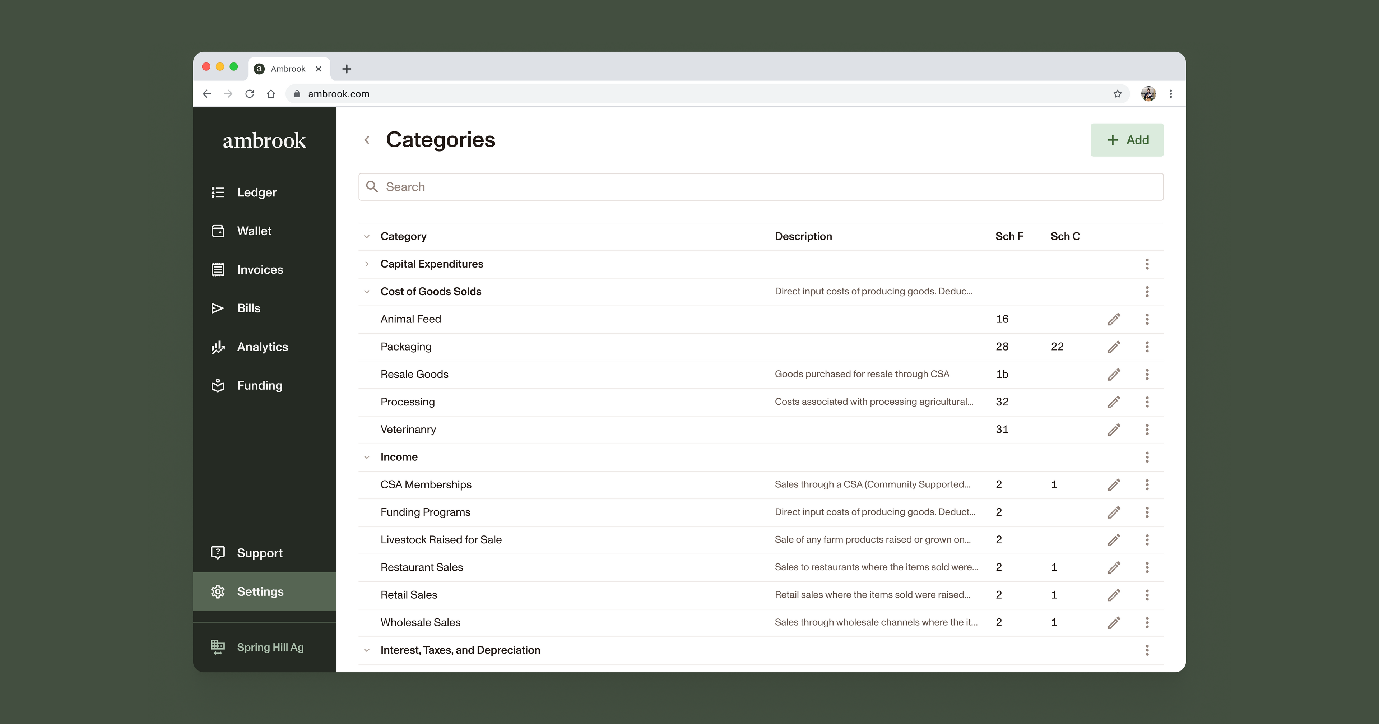Click the Wallet sidebar icon
Image resolution: width=1379 pixels, height=724 pixels.
point(218,231)
